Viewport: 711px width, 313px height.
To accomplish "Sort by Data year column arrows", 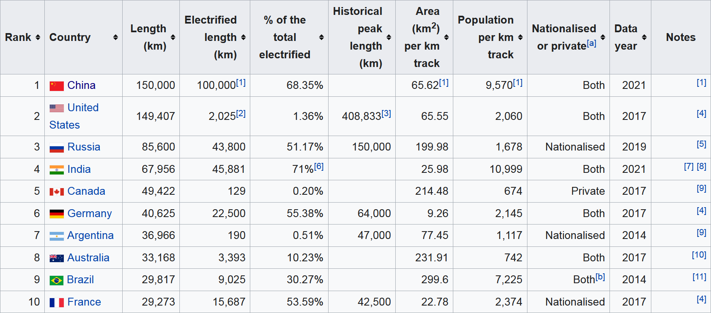I will click(644, 37).
